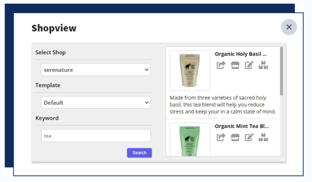Click the edit icon for Organic Mint Tea

pyautogui.click(x=249, y=137)
